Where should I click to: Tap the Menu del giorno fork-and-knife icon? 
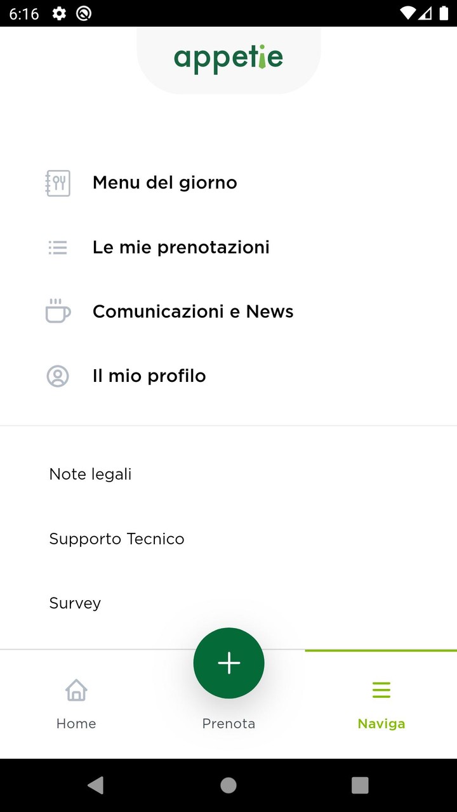tap(58, 183)
